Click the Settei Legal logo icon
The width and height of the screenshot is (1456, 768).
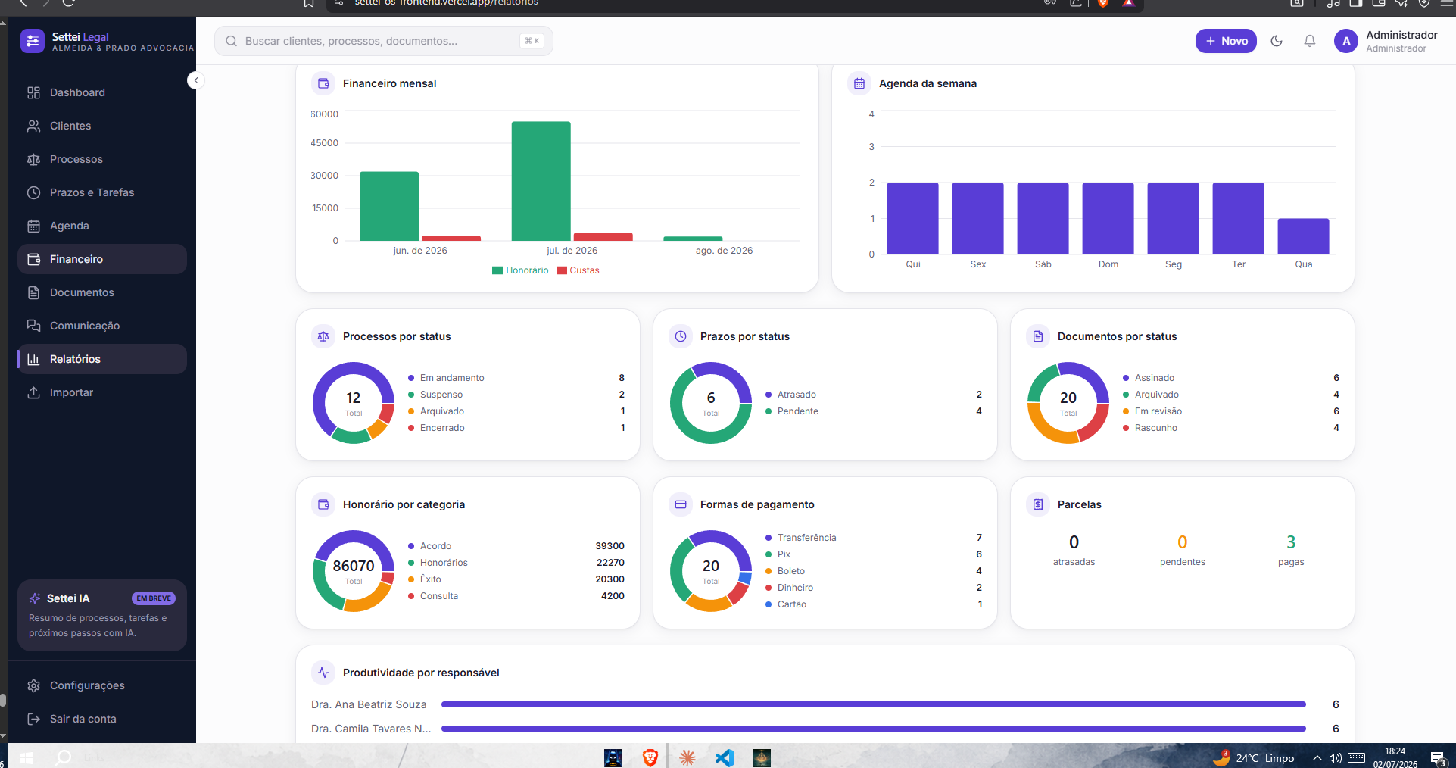pyautogui.click(x=33, y=41)
